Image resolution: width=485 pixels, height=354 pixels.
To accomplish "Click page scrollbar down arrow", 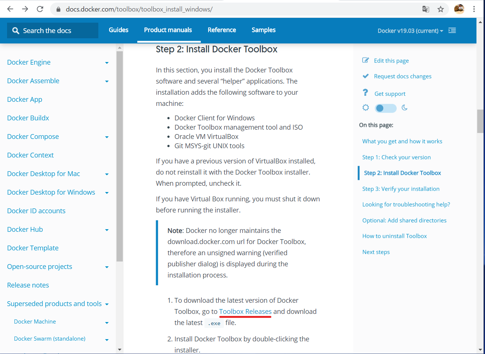I will pos(481,350).
